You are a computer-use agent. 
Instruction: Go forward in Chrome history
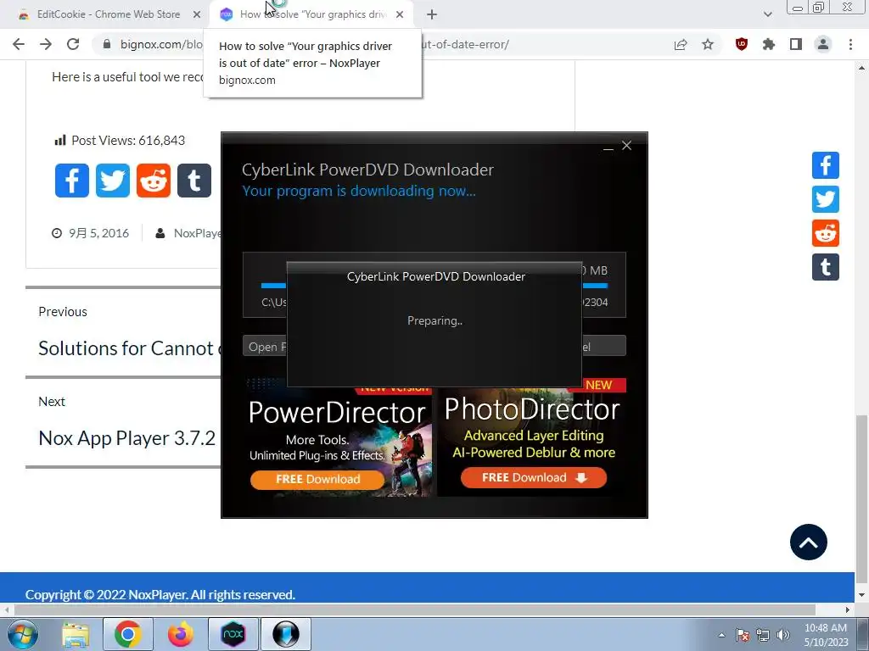coord(46,44)
